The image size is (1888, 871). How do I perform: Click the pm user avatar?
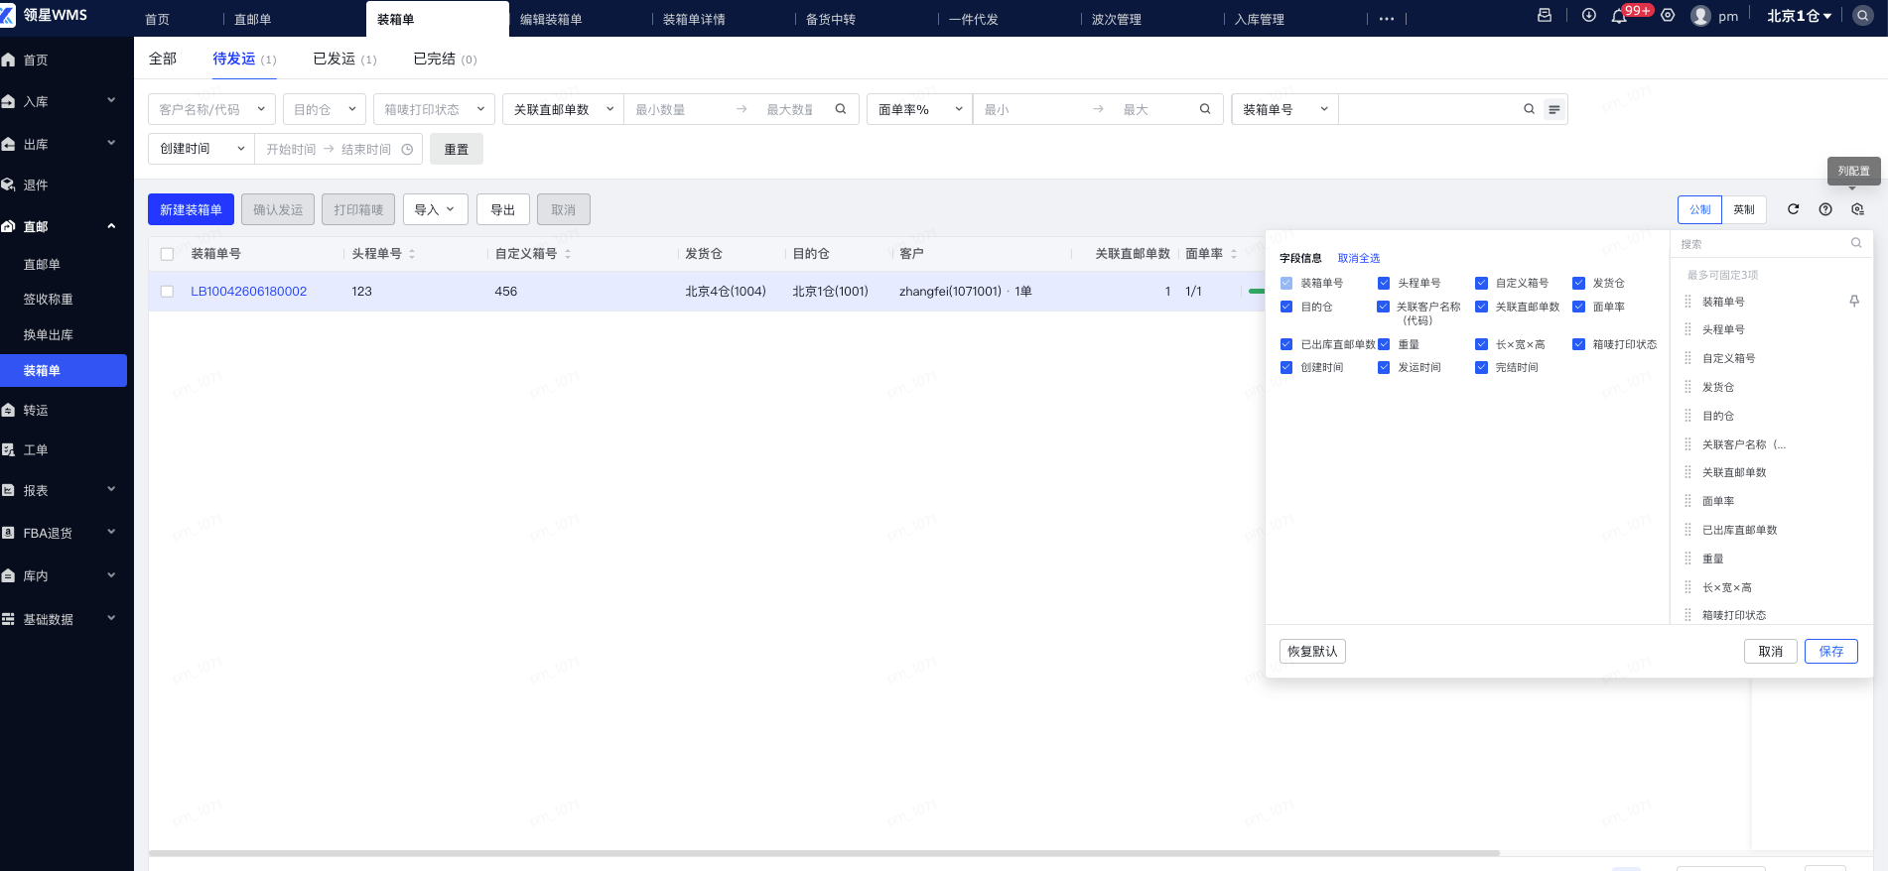1700,16
